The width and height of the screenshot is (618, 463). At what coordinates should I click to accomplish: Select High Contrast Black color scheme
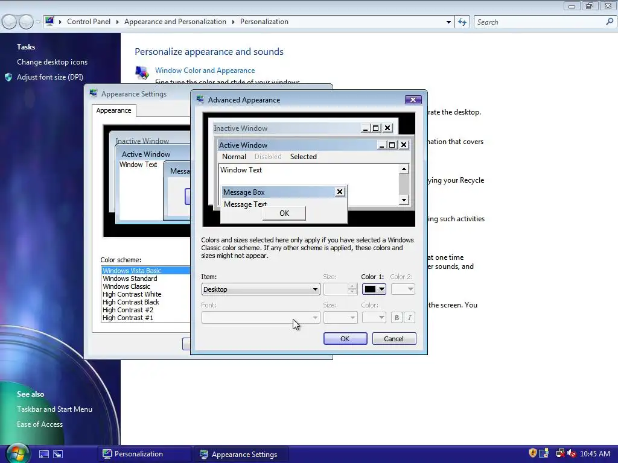[131, 302]
